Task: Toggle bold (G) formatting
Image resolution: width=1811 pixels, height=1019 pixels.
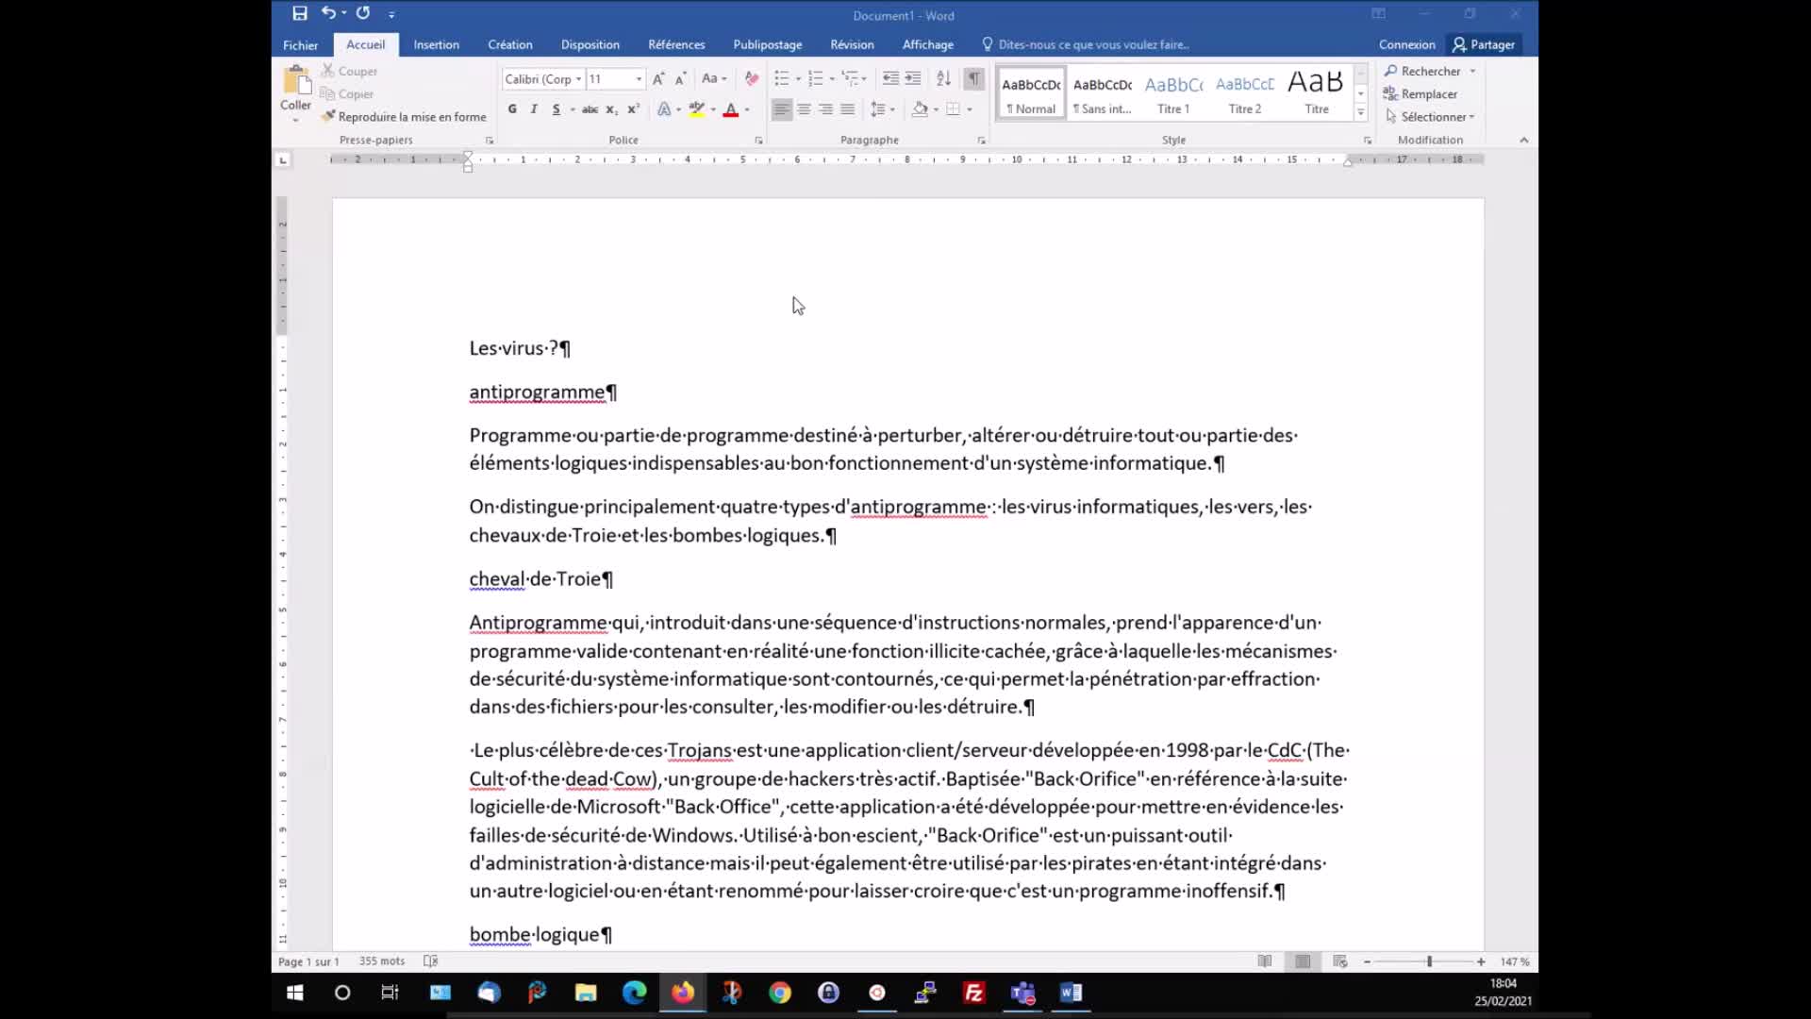Action: (512, 109)
